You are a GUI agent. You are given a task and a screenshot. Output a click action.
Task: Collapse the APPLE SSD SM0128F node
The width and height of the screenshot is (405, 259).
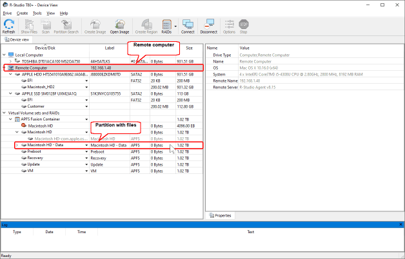(x=10, y=93)
